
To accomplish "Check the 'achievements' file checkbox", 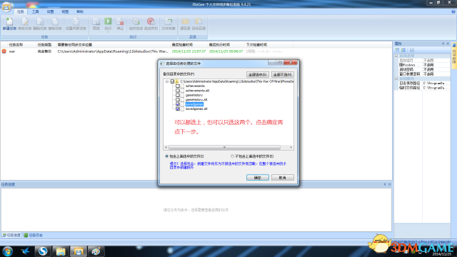I will tap(178, 86).
